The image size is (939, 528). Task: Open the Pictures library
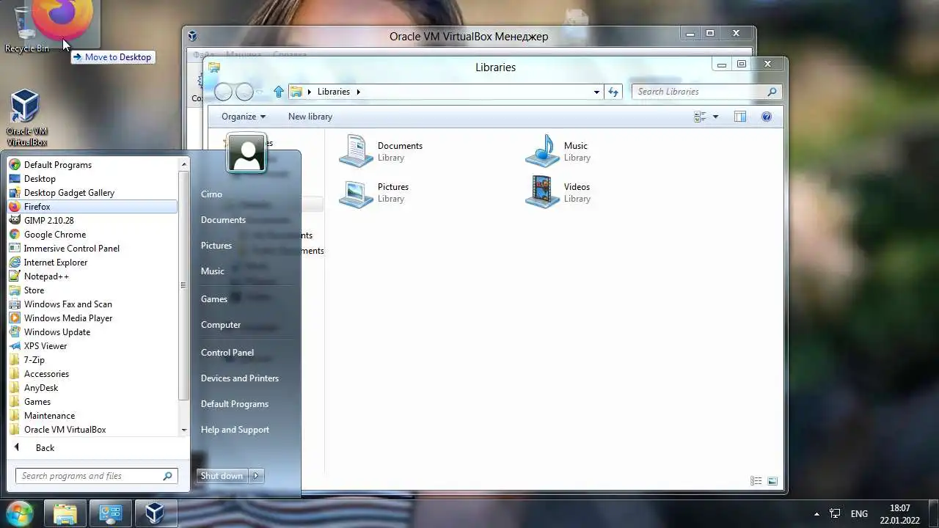(x=374, y=192)
